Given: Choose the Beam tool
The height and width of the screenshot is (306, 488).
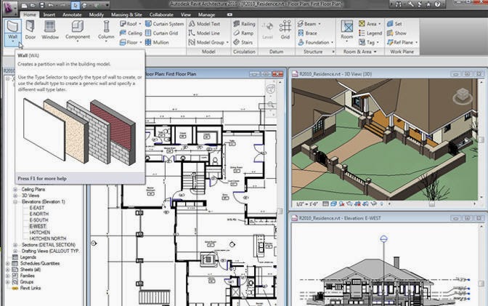Looking at the screenshot, I should [x=306, y=24].
